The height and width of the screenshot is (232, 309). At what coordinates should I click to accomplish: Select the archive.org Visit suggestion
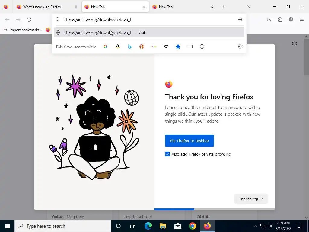point(149,33)
